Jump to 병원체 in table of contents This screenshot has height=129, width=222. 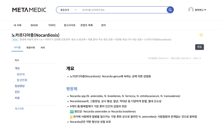point(21,74)
